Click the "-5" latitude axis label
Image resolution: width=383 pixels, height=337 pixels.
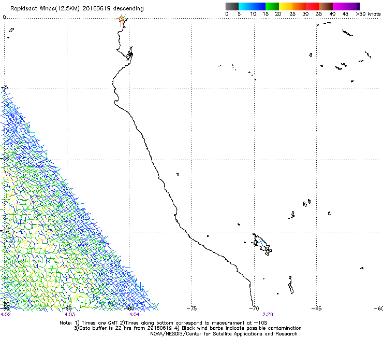[x=5, y=88]
